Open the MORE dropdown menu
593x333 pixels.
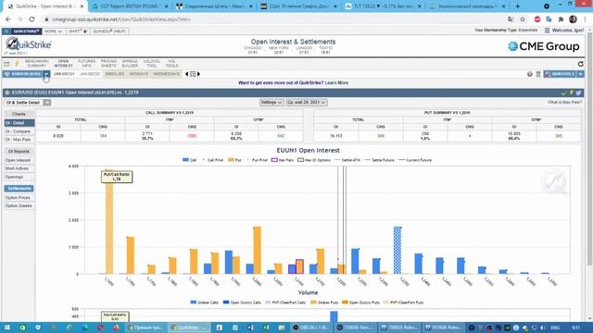53,31
